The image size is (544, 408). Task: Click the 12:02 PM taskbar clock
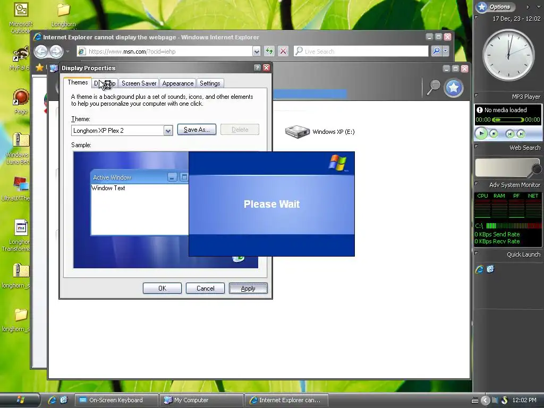tap(524, 401)
